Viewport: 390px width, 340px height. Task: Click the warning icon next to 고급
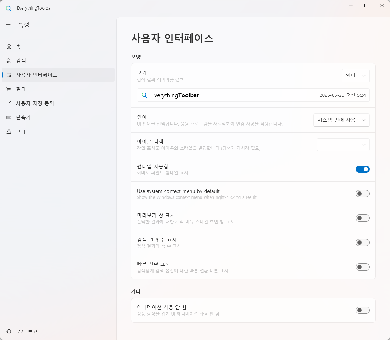pos(9,132)
